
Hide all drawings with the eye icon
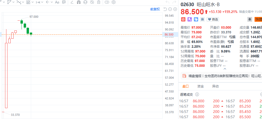92,2
